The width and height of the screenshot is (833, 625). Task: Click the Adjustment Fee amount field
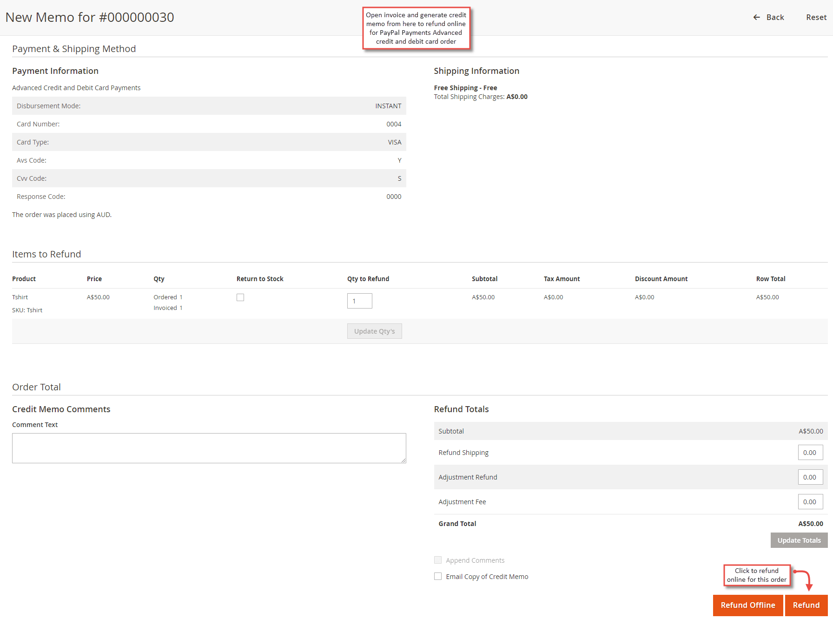point(810,502)
